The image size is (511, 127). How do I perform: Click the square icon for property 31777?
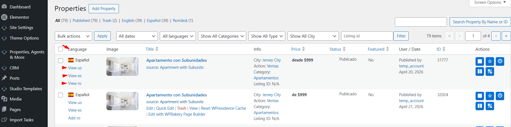[480, 61]
